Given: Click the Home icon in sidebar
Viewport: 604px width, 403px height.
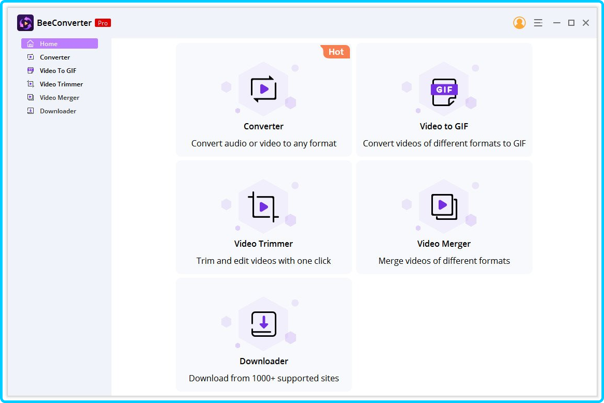Looking at the screenshot, I should [31, 43].
